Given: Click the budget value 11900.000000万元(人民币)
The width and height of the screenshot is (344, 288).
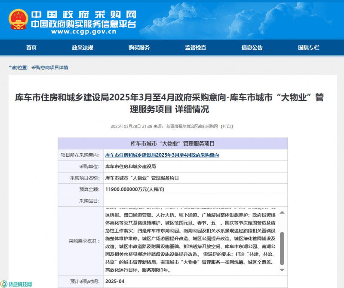Looking at the screenshot, I should coord(135,189).
